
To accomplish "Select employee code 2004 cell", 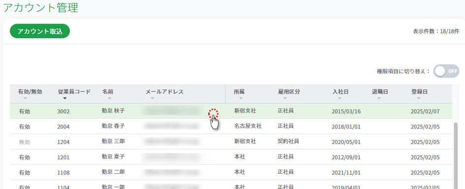I will pos(63,127).
